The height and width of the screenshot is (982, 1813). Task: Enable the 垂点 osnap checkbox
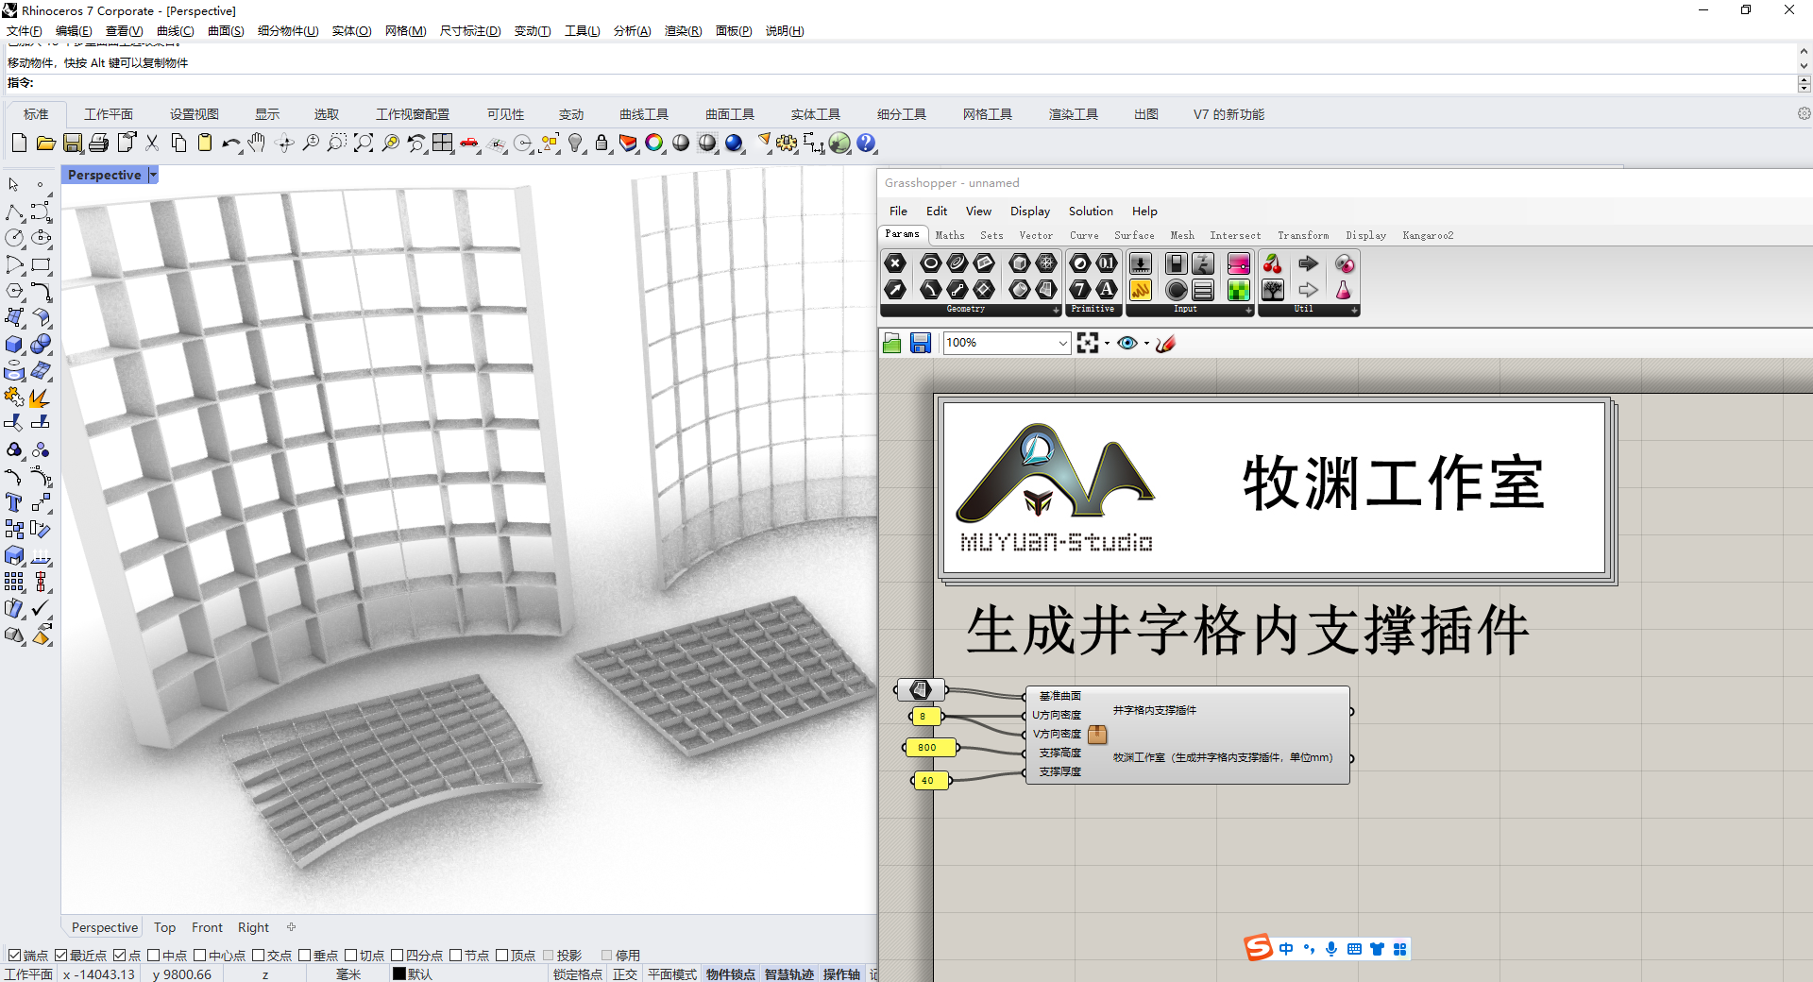(304, 956)
